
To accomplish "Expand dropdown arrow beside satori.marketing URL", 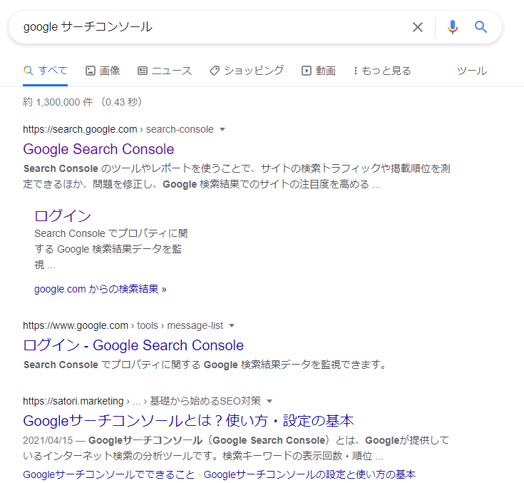I will (269, 401).
